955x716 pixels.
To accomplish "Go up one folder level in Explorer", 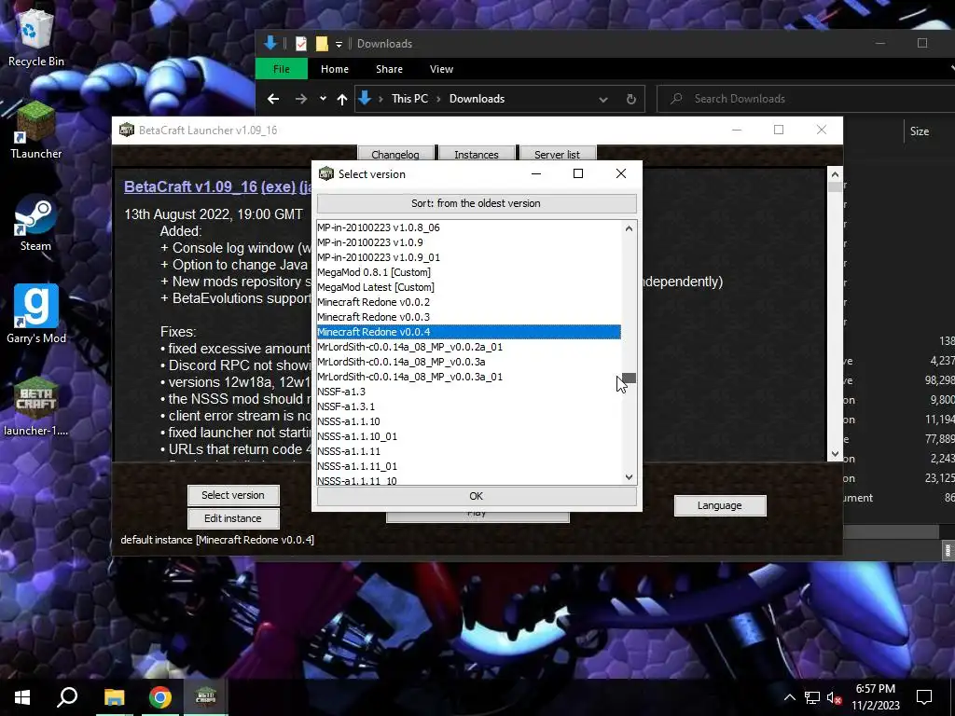I will point(342,99).
